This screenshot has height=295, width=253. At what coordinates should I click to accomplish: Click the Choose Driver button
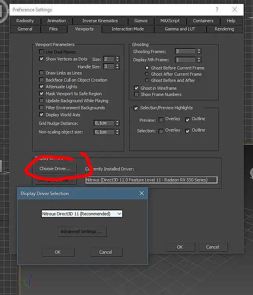coord(56,169)
